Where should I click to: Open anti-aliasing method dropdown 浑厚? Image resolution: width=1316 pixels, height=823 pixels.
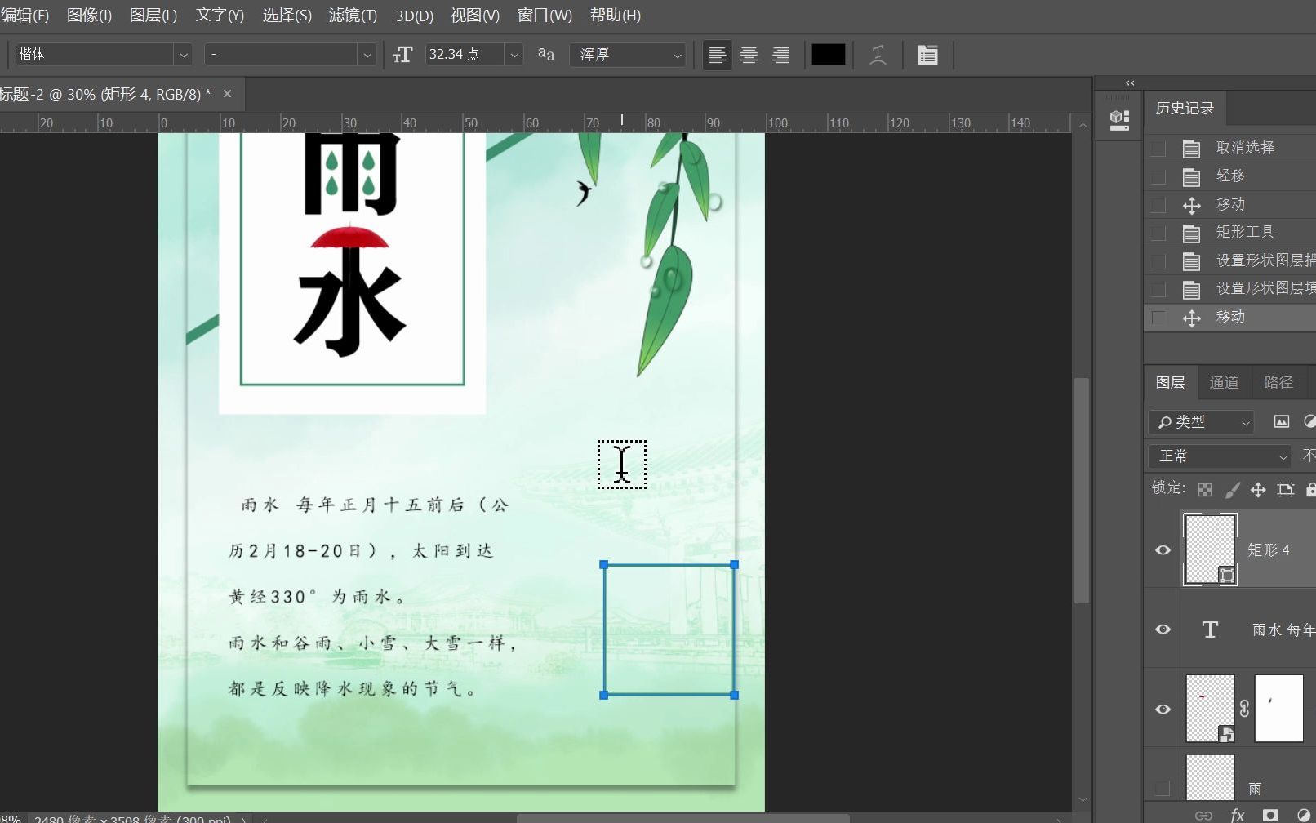628,55
